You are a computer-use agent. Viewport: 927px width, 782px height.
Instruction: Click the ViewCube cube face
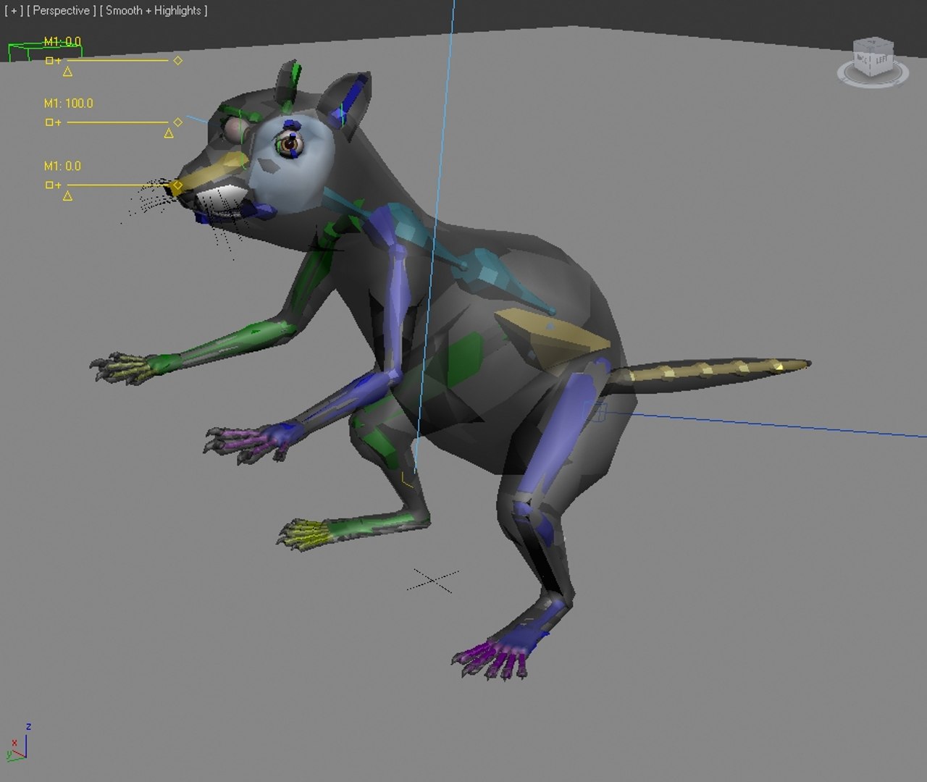pyautogui.click(x=873, y=57)
